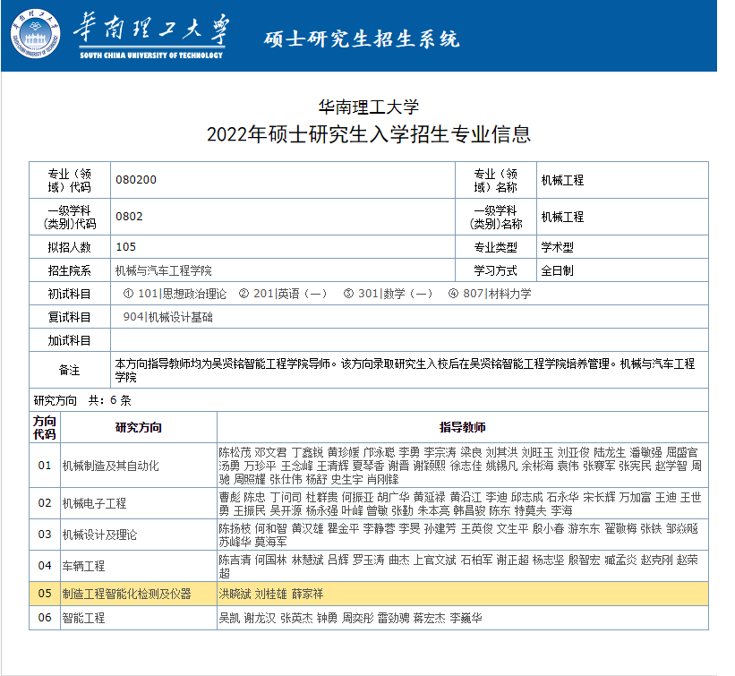Select the page heading 2022年硕士研究生入学招生专业信息
Viewport: 735px width, 676px height.
(x=369, y=134)
